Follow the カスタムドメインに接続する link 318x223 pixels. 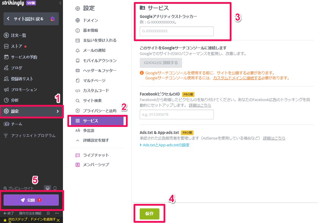[x=237, y=78]
